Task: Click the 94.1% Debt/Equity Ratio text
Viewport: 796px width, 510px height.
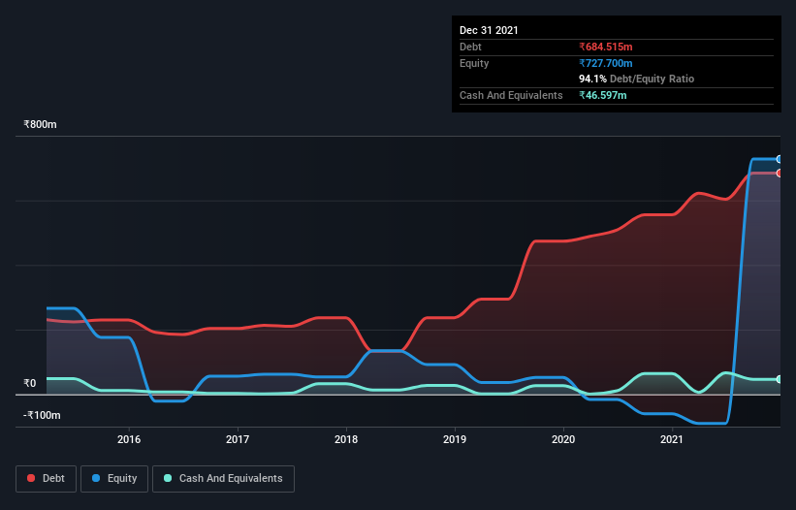Action: (637, 79)
